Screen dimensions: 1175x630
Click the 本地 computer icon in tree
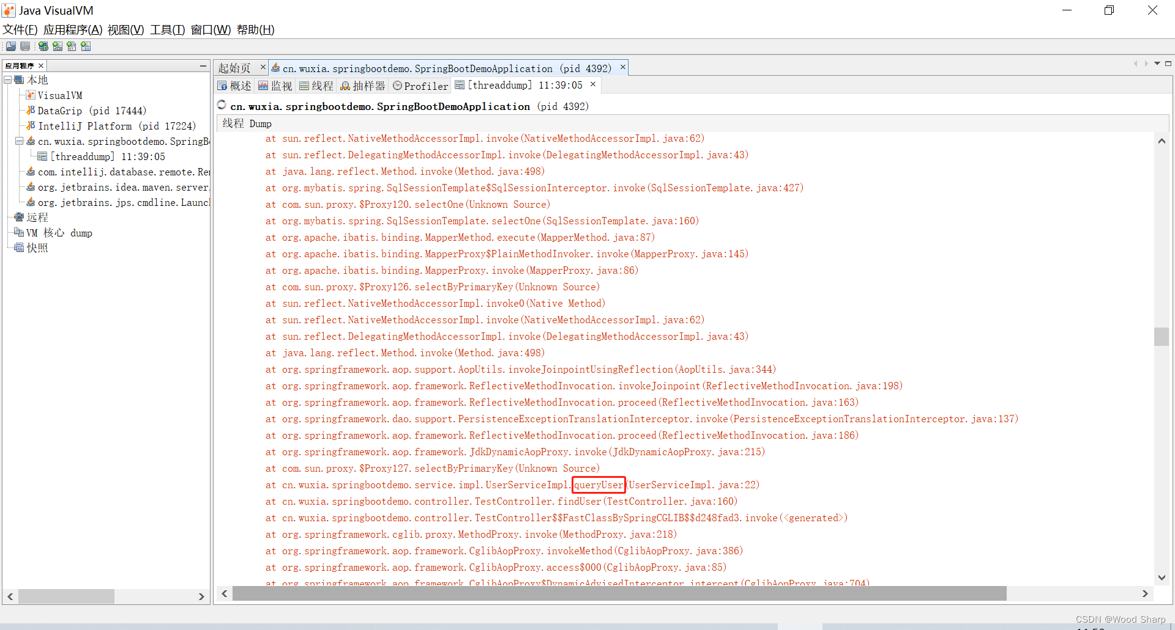[19, 80]
